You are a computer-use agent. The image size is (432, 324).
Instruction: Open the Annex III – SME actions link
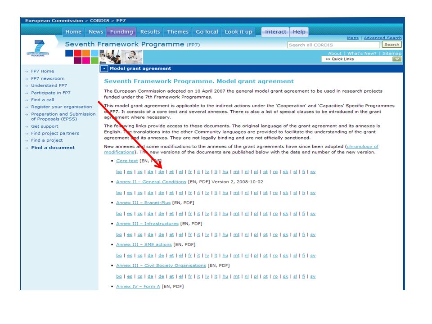[x=144, y=244]
